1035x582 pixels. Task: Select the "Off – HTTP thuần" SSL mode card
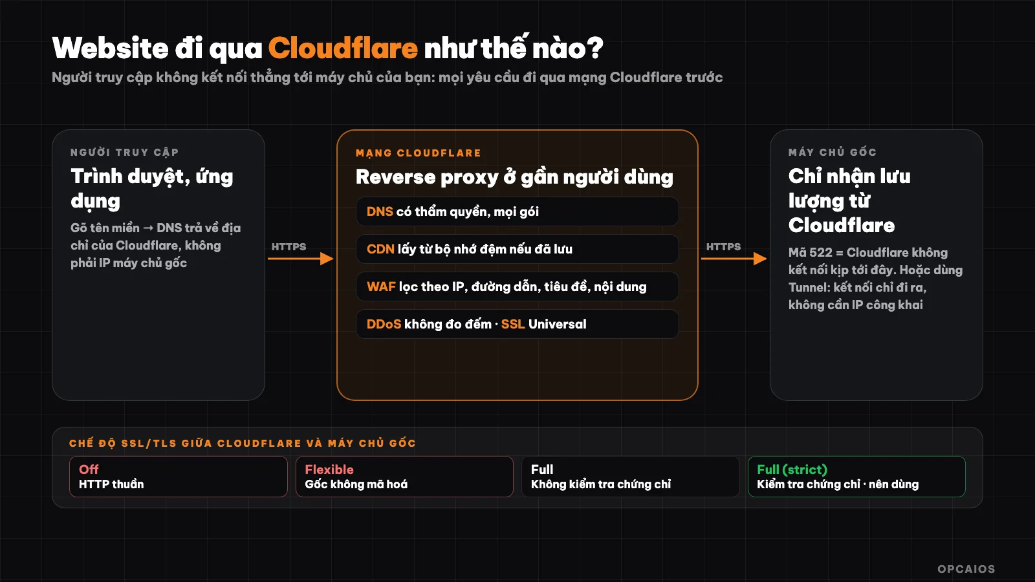179,477
